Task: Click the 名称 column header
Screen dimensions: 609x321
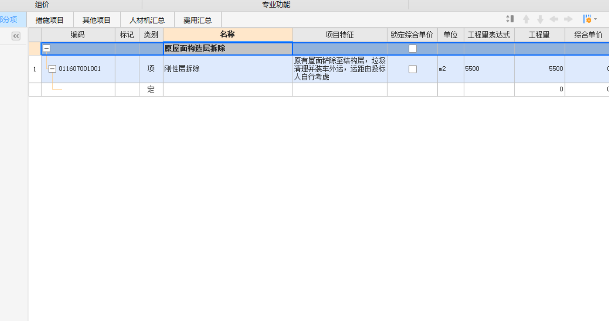Action: pos(227,34)
